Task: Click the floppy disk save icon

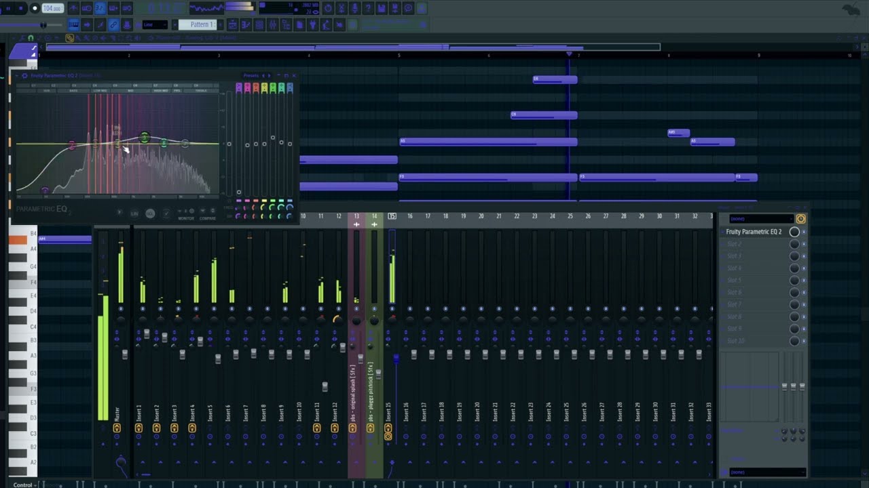Action: coord(382,8)
